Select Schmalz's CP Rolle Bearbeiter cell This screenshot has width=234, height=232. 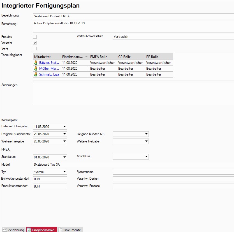click(x=131, y=74)
